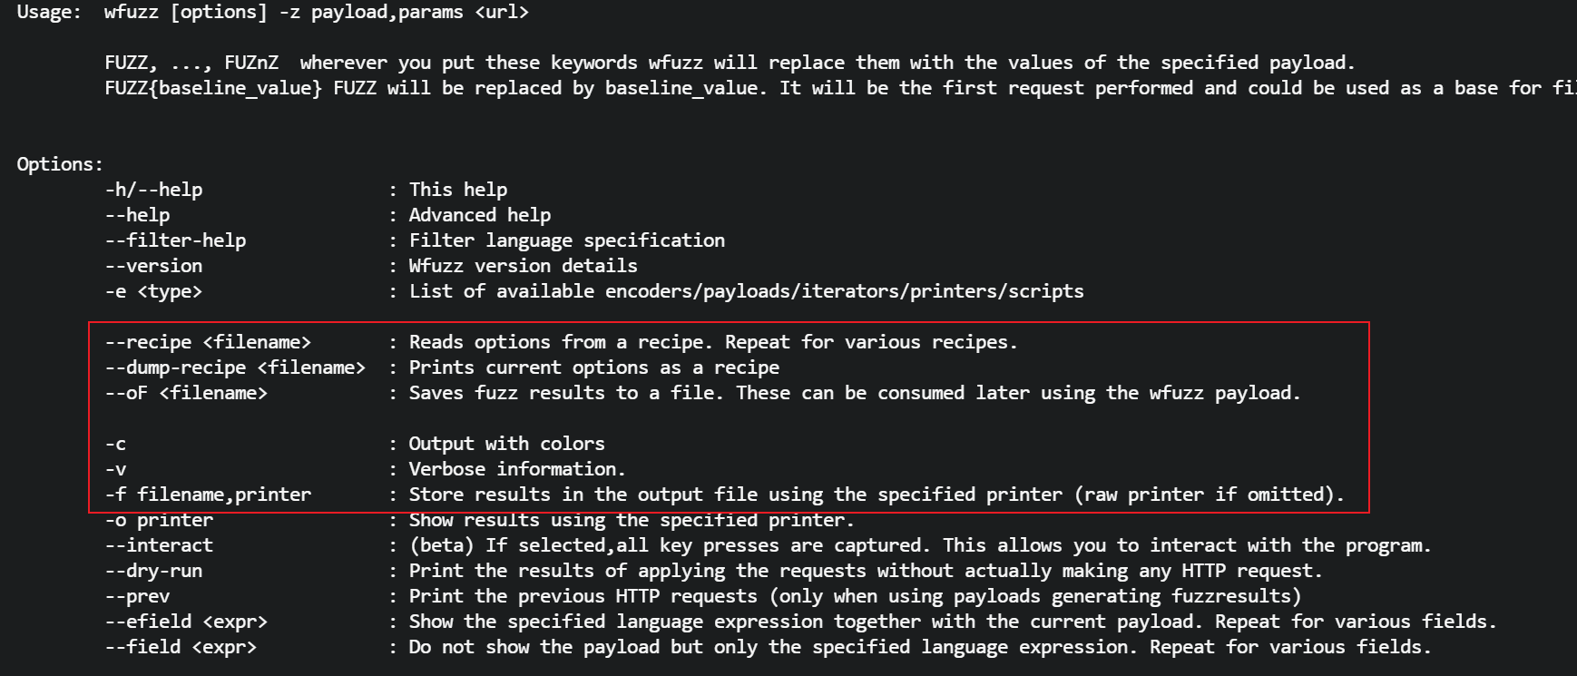Click the -f filename,printer option
Screen dimensions: 1577x676
(x=208, y=495)
